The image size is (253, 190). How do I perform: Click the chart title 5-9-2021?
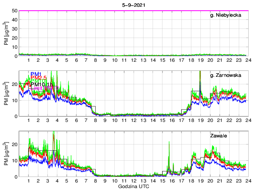(x=134, y=5)
